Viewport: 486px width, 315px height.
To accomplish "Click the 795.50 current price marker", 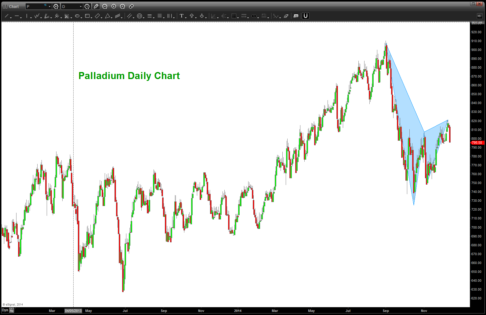I will [x=477, y=143].
